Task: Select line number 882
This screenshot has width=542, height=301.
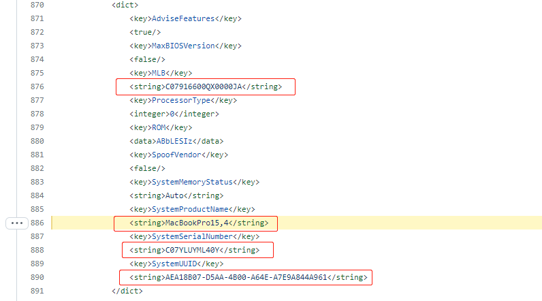Action: pyautogui.click(x=37, y=168)
